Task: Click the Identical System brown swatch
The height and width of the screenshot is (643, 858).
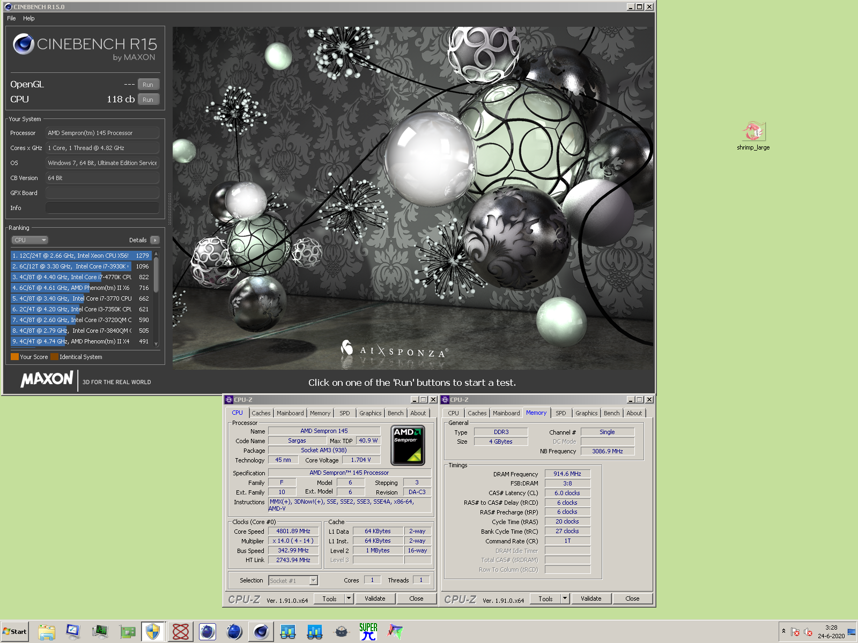Action: coord(54,357)
